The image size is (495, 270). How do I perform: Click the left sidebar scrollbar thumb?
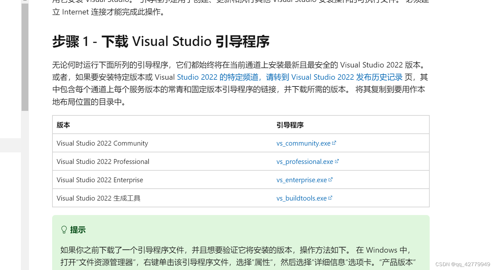coord(25,57)
